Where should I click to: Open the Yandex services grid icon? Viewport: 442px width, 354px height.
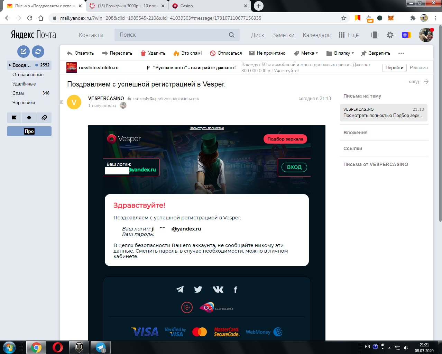(342, 35)
